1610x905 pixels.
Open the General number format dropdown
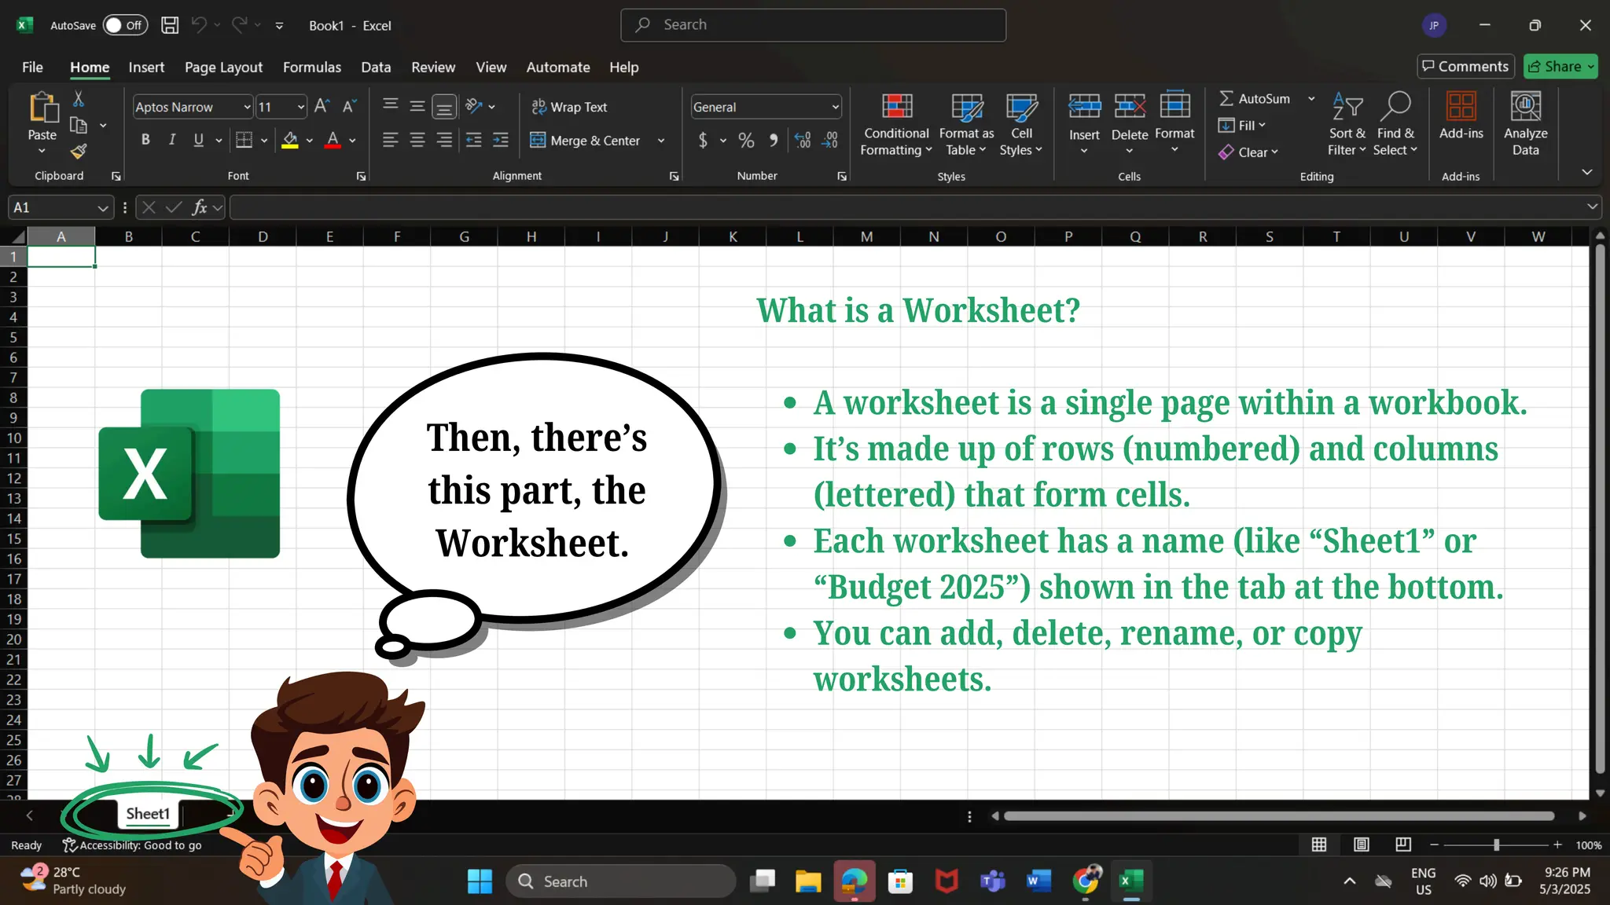(835, 107)
